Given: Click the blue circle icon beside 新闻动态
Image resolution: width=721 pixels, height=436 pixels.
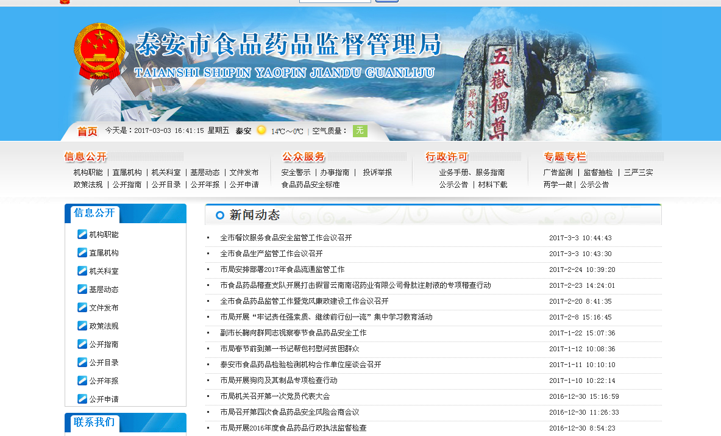Looking at the screenshot, I should point(219,215).
